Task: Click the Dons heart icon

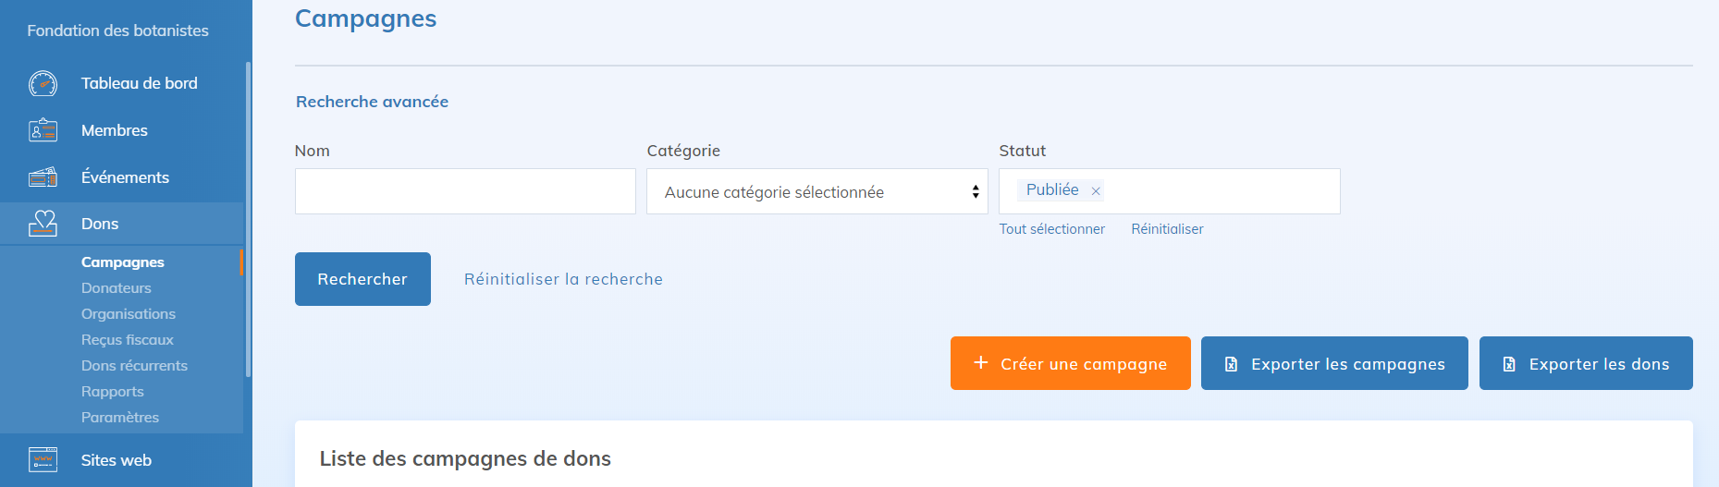Action: click(x=43, y=224)
